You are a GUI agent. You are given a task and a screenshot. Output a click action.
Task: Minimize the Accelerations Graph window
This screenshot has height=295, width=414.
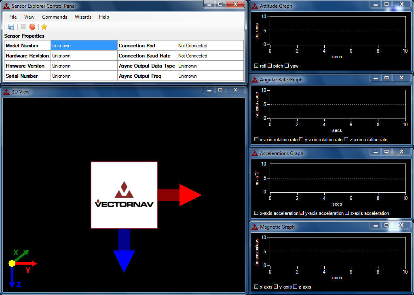click(376, 151)
